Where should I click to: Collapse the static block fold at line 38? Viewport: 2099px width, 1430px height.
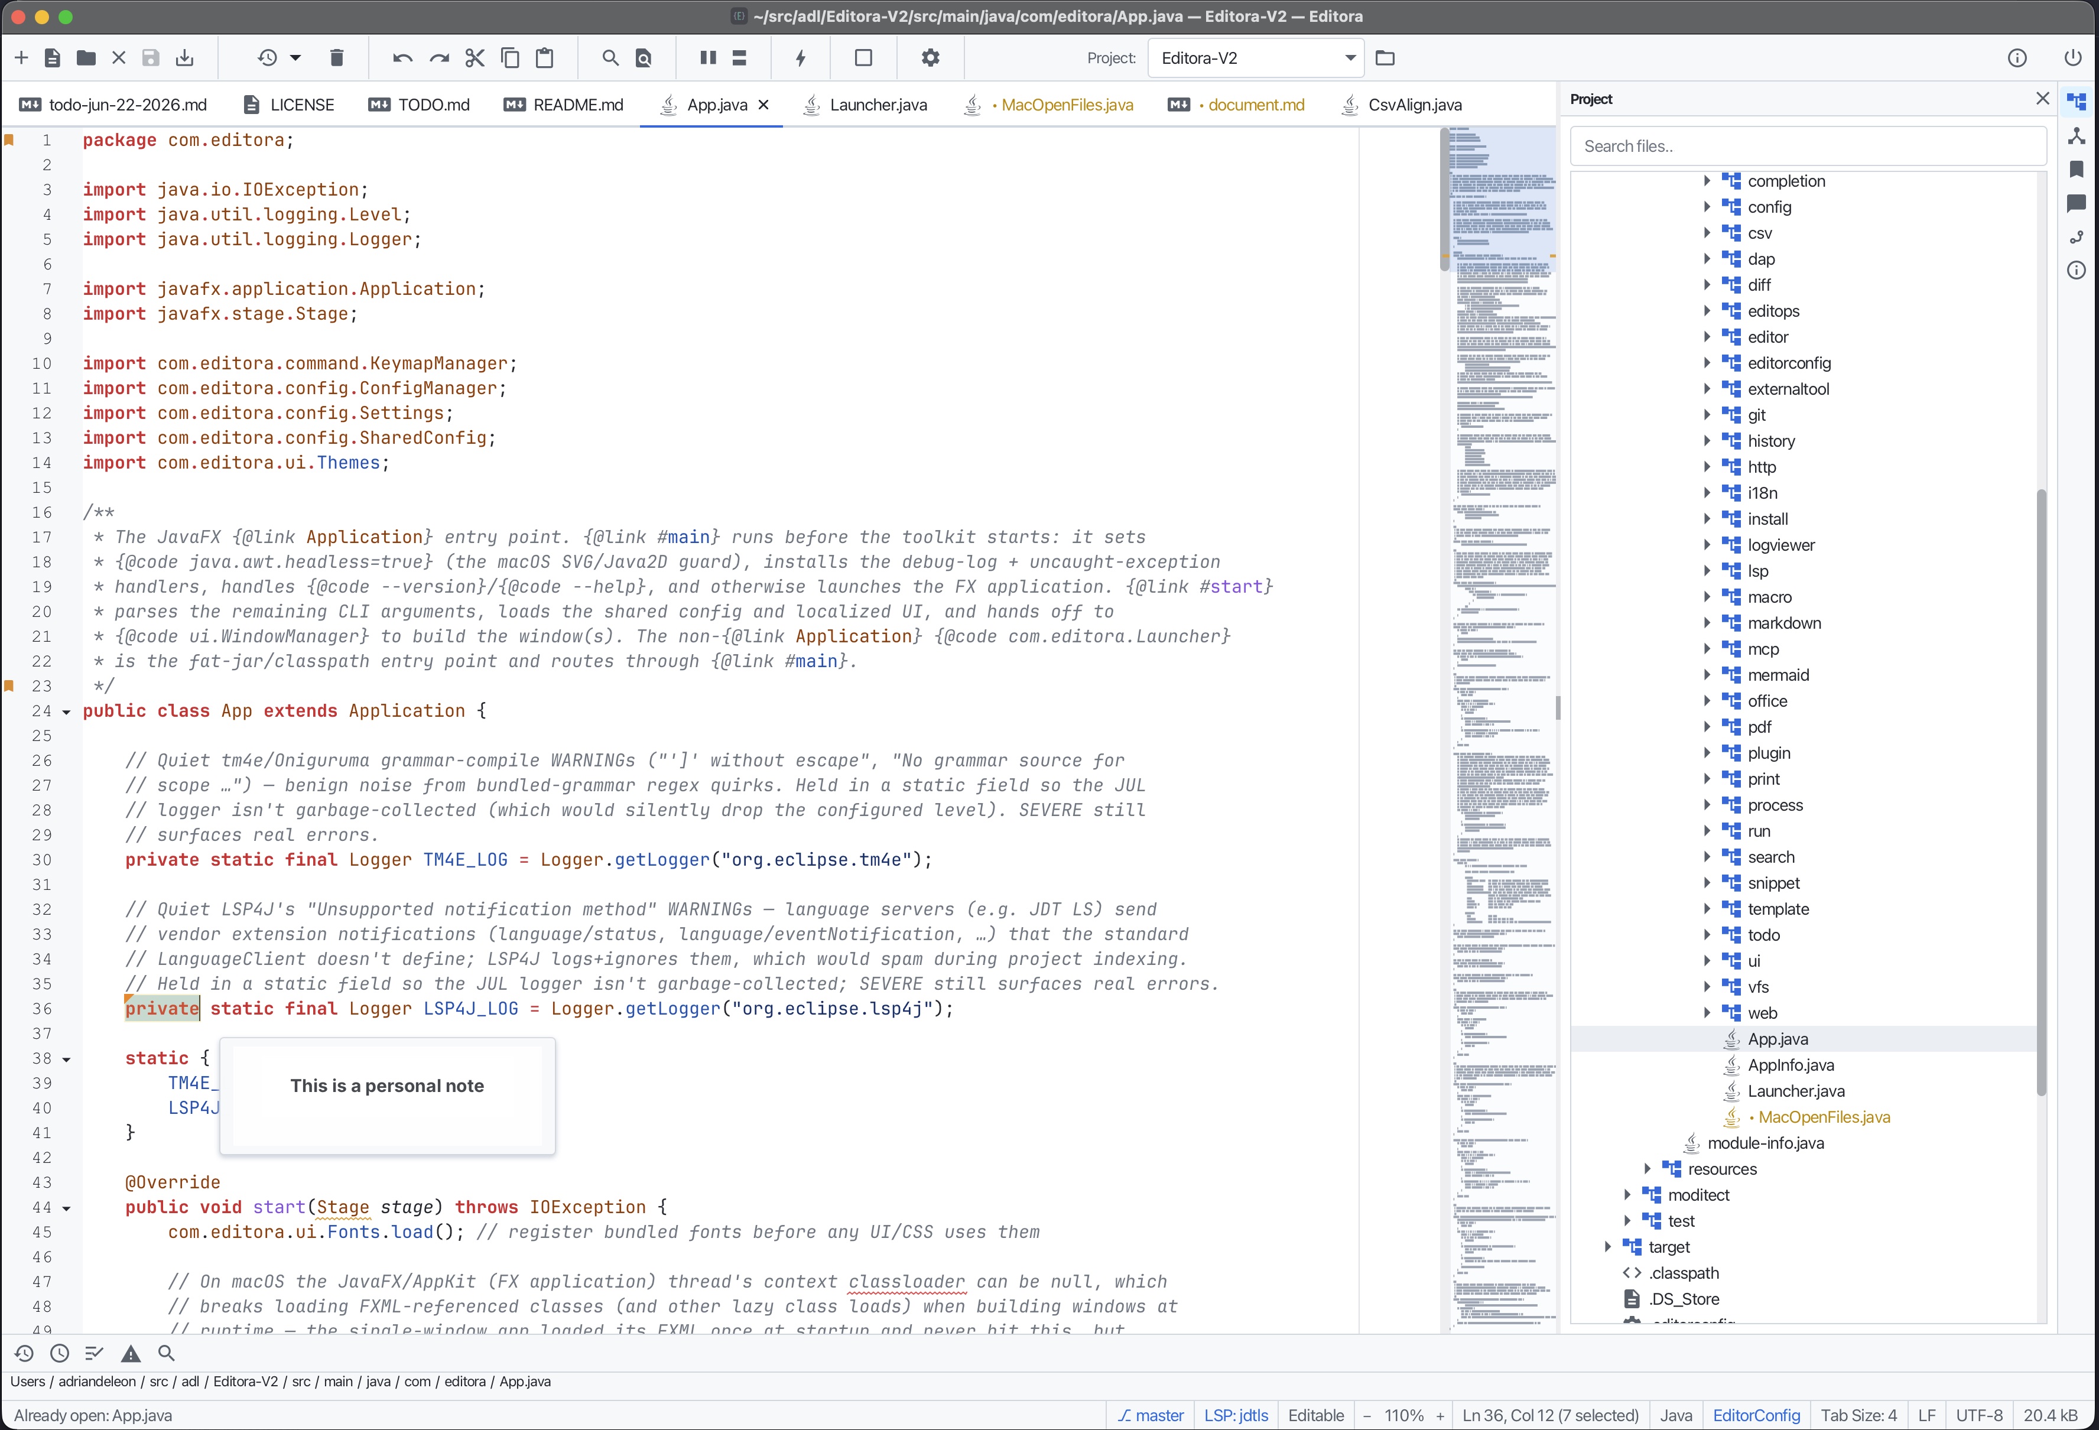(x=66, y=1059)
